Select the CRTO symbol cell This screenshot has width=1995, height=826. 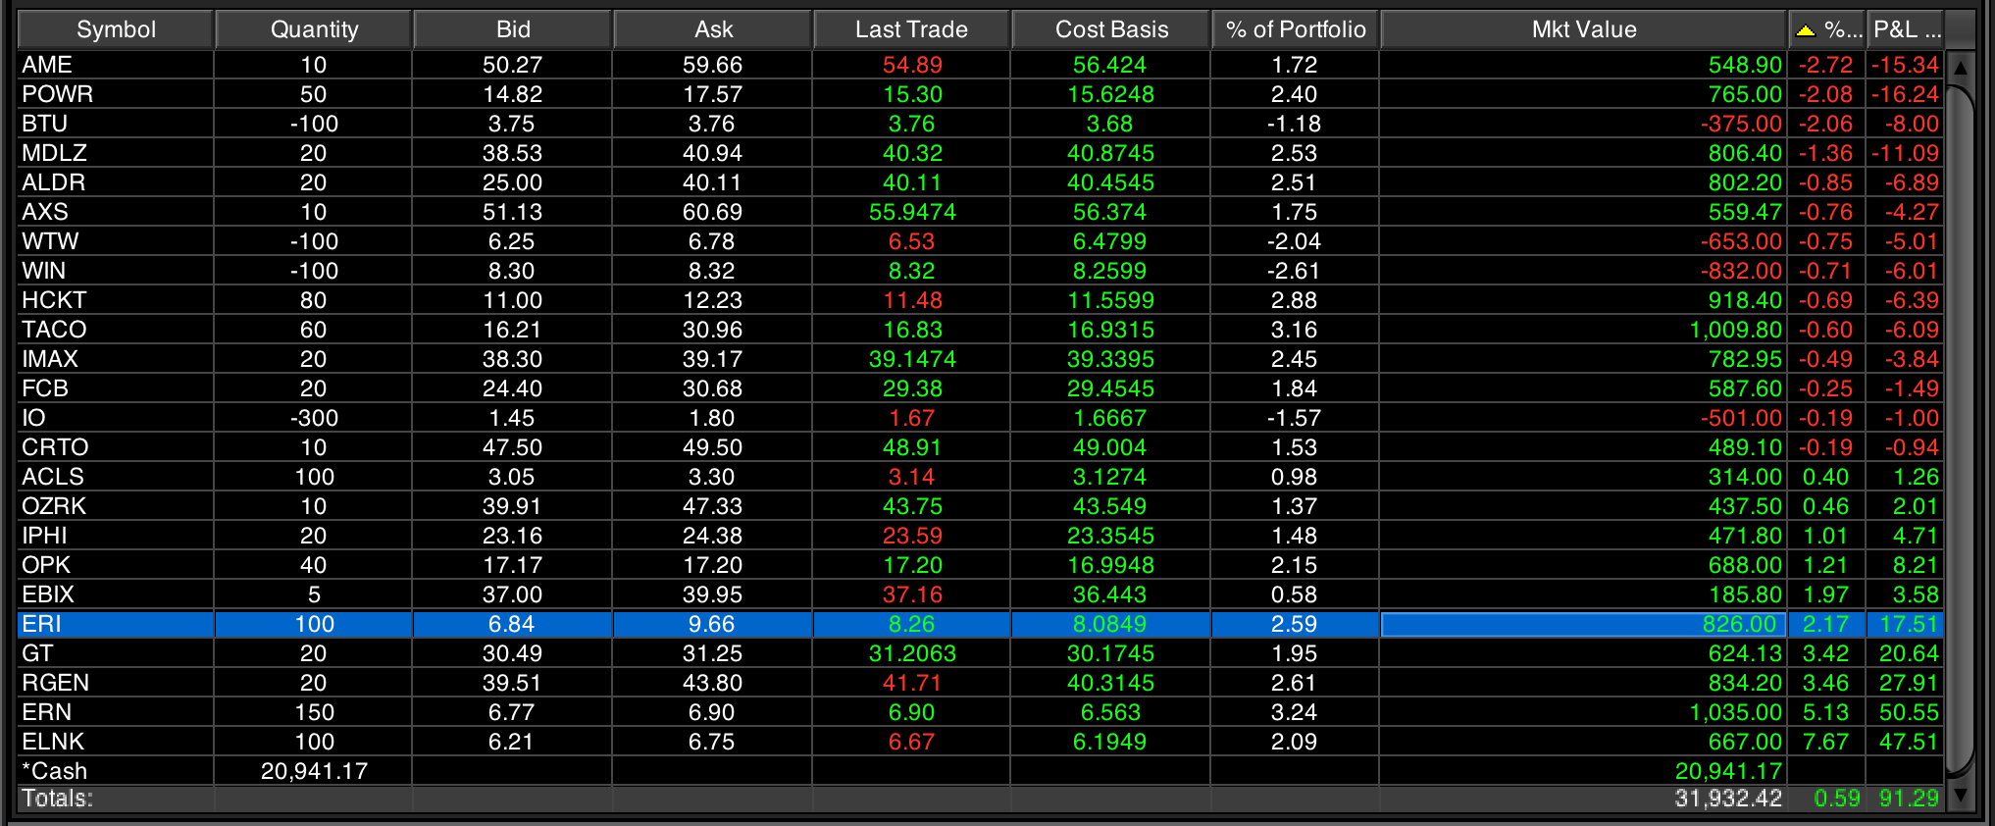116,447
